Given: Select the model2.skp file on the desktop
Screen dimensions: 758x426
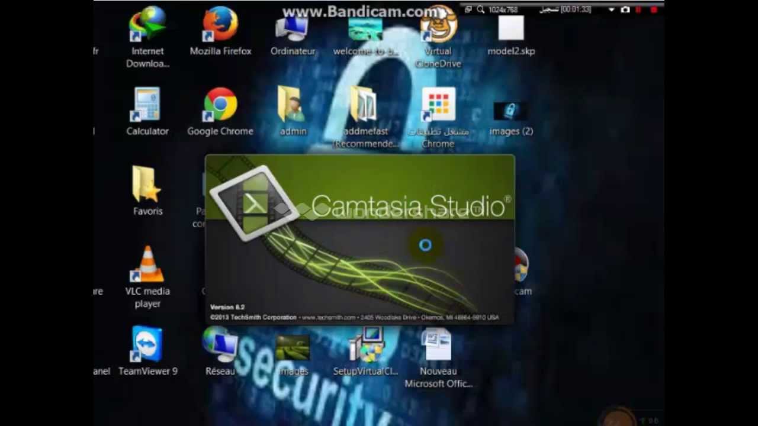Looking at the screenshot, I should 511,34.
